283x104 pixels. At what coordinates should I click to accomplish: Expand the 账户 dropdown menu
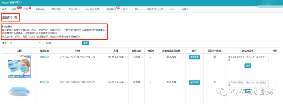coord(127,9)
